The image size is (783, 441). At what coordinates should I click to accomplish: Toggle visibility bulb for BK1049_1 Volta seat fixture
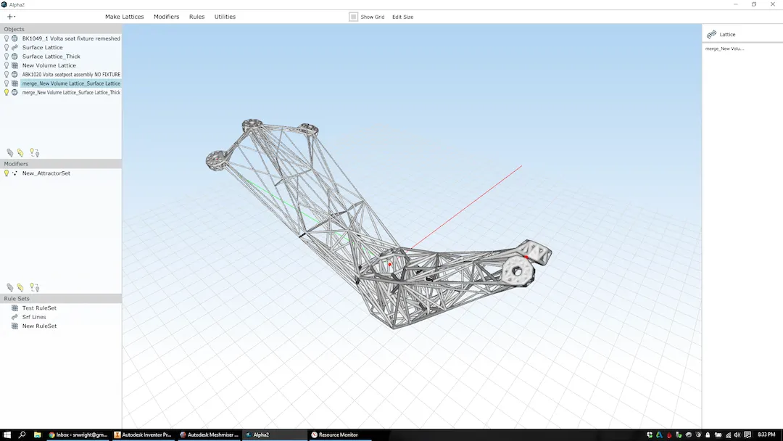7,38
